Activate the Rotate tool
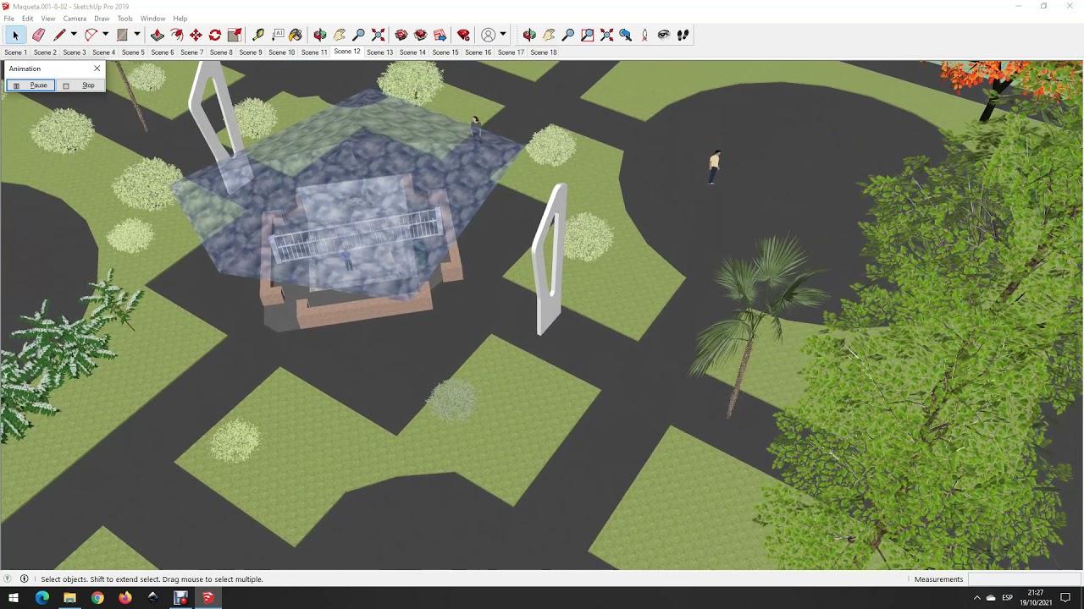This screenshot has height=609, width=1084. [x=215, y=35]
